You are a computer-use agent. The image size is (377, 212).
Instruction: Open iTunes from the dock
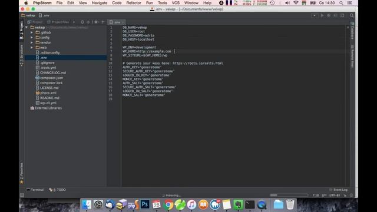point(191,205)
